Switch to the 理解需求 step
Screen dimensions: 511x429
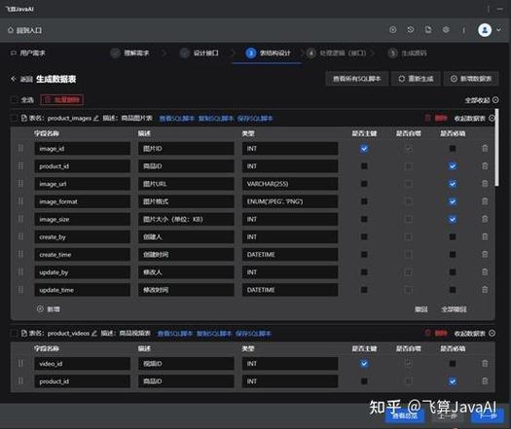tap(129, 53)
